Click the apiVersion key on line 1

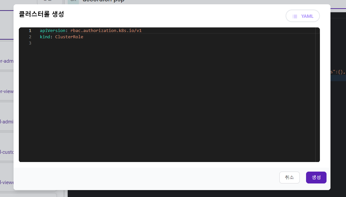(52, 30)
